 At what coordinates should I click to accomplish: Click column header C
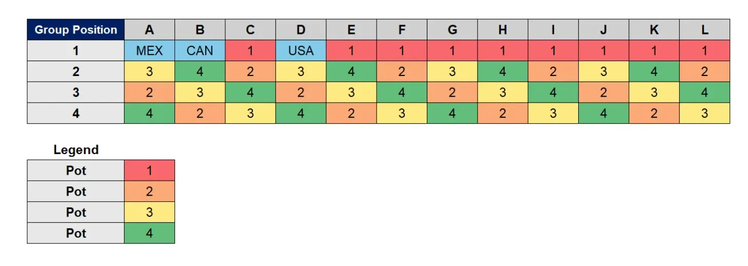(250, 30)
